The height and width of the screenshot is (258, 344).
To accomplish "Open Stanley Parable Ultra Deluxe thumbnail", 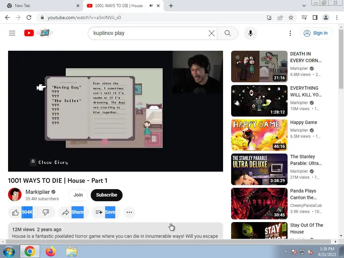I will coord(259,169).
